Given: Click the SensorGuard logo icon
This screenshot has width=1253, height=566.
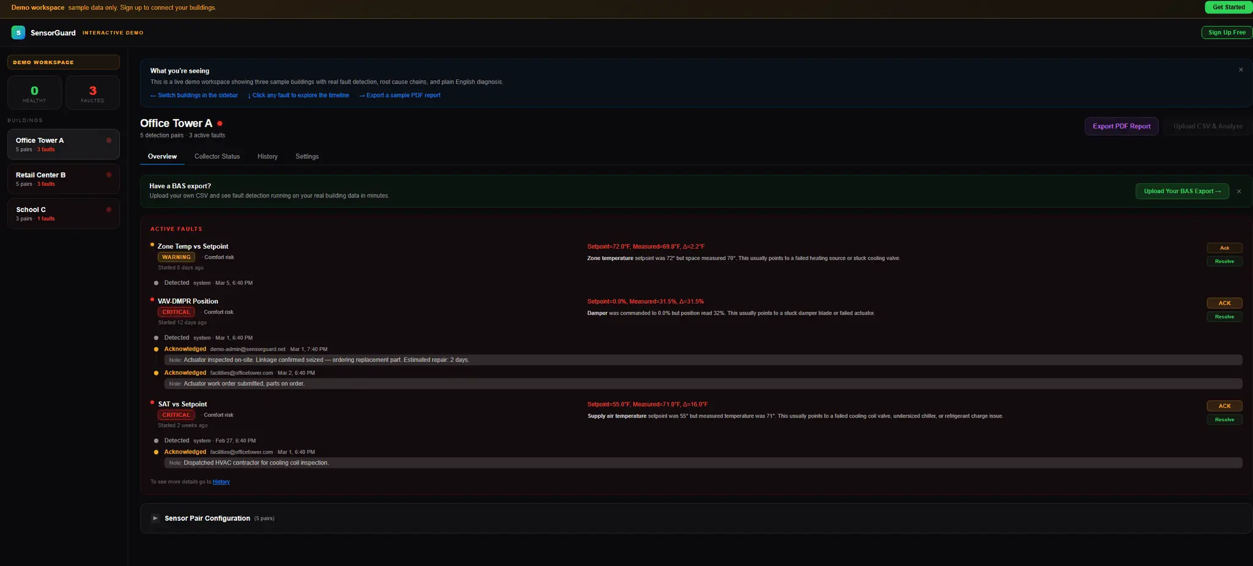Looking at the screenshot, I should click(18, 32).
